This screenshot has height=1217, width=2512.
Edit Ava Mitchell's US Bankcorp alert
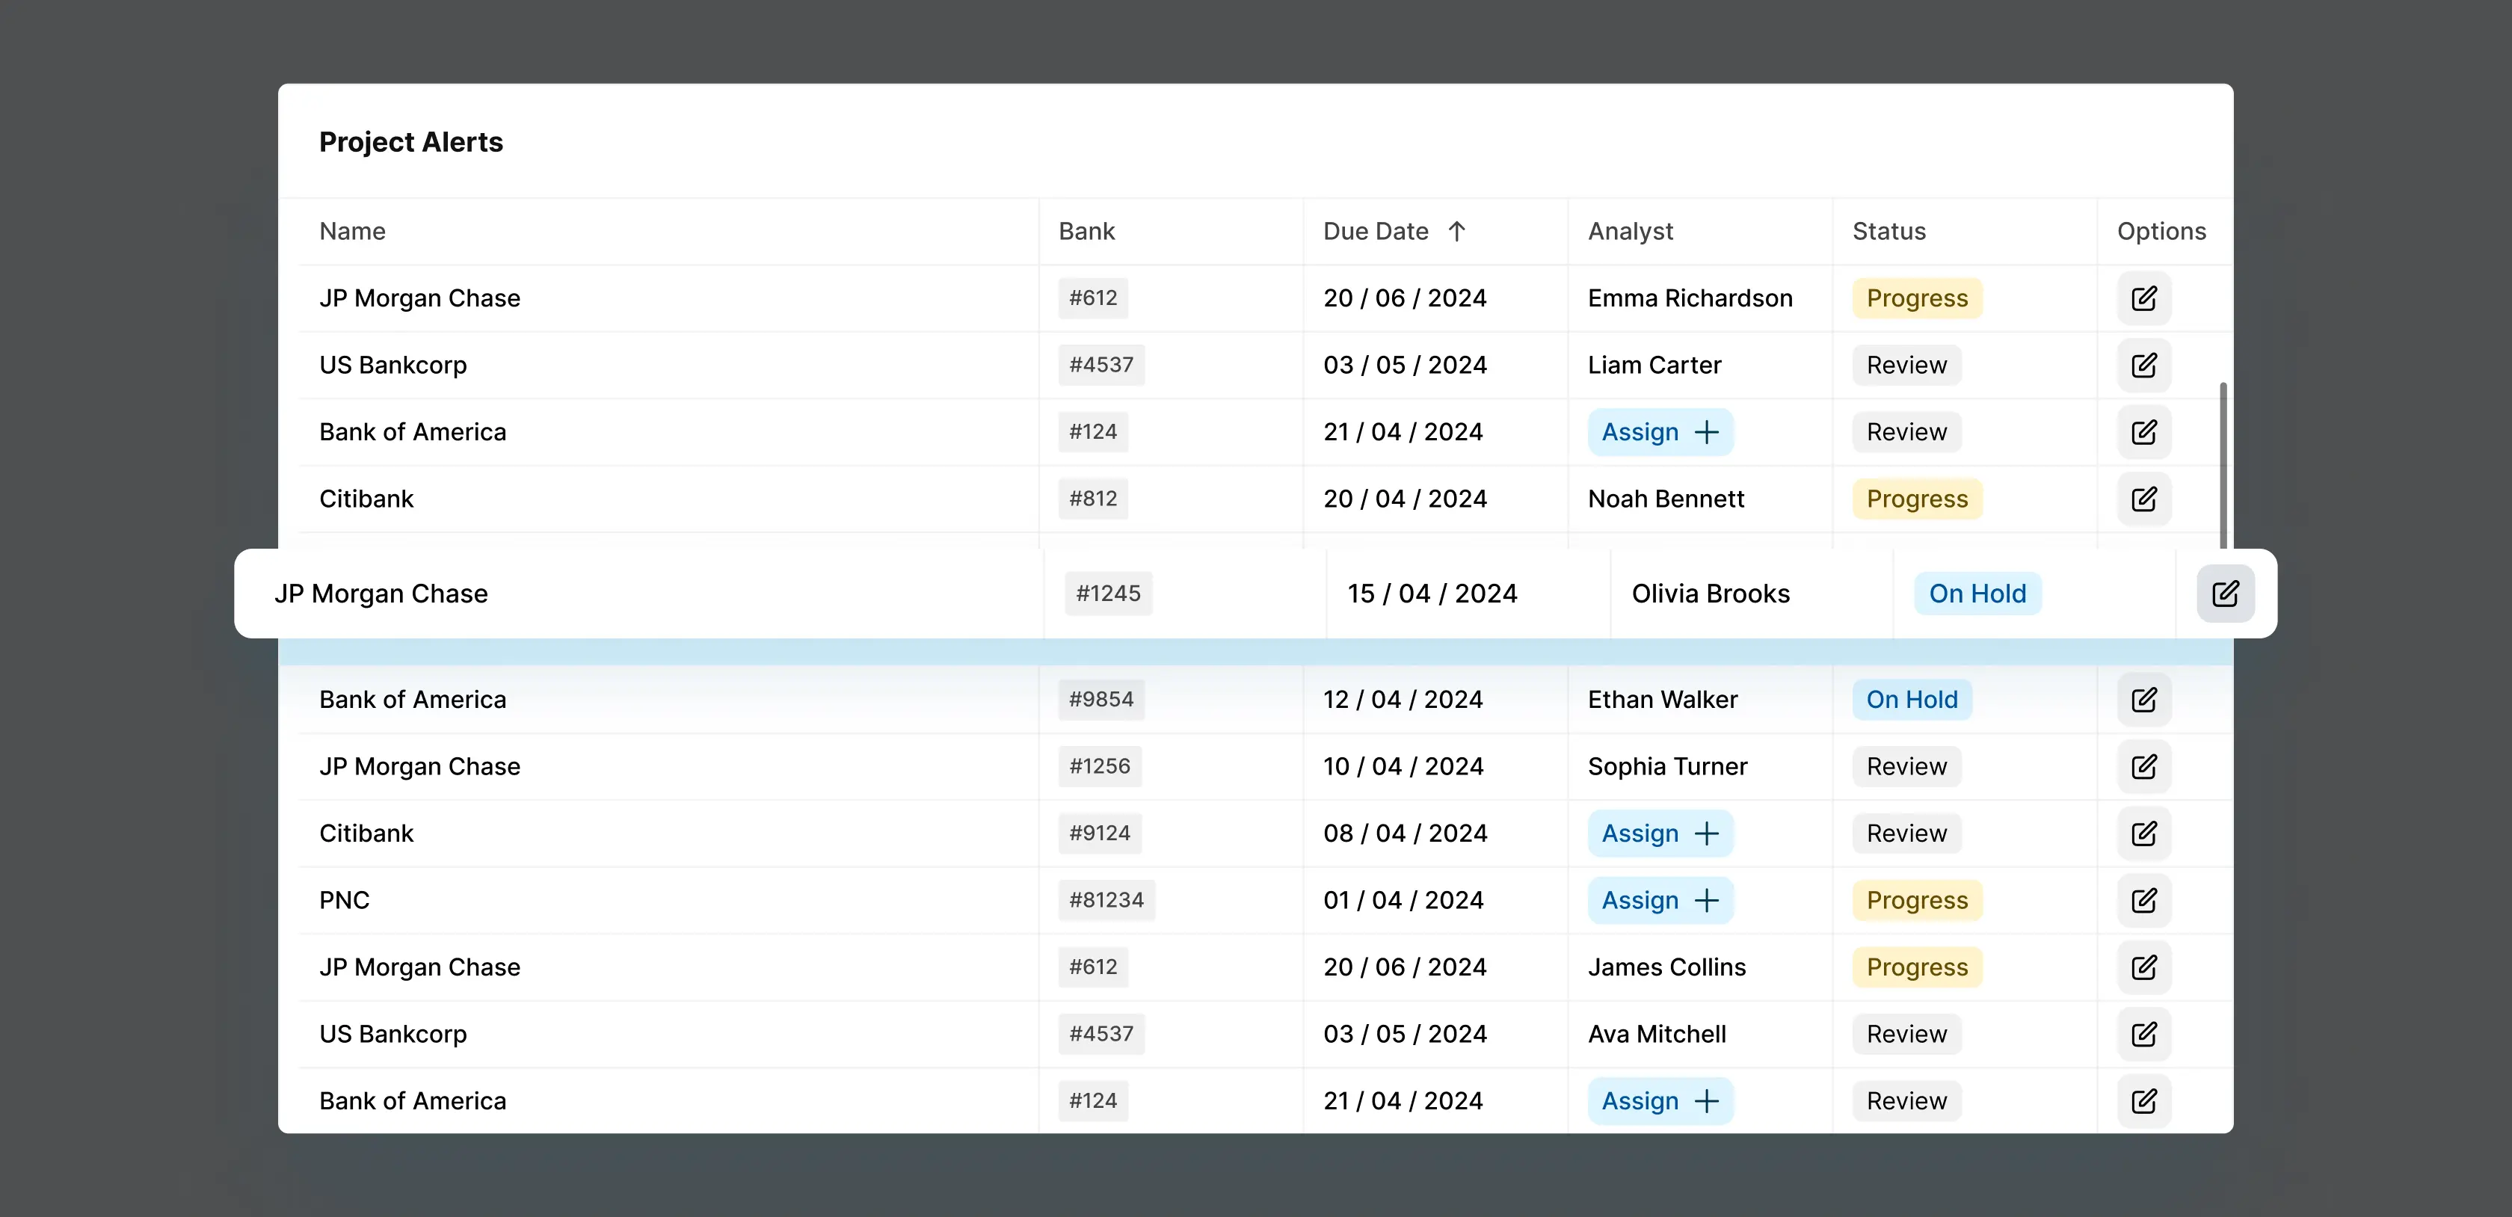point(2143,1035)
